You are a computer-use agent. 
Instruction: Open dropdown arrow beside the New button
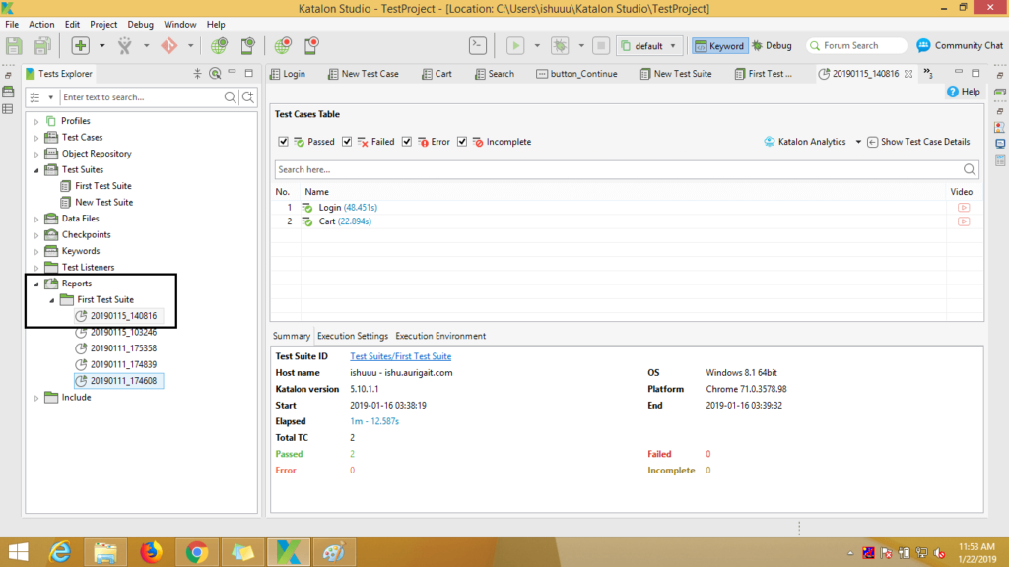(101, 45)
